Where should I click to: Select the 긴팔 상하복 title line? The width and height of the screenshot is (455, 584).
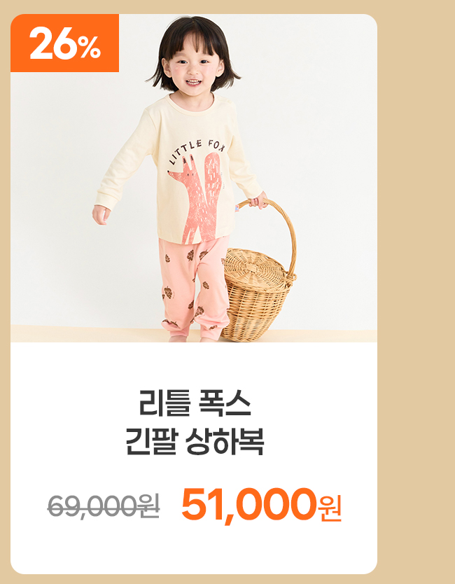pyautogui.click(x=195, y=442)
